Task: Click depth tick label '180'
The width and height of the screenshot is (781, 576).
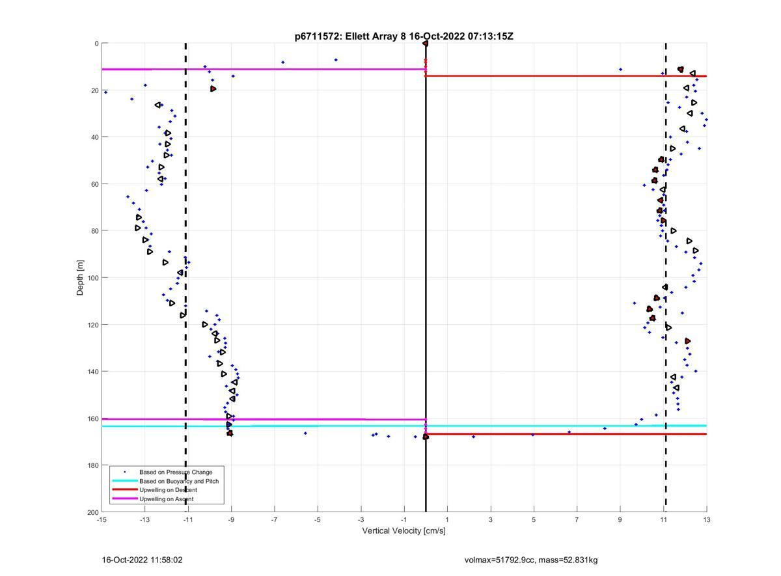Action: pos(92,465)
